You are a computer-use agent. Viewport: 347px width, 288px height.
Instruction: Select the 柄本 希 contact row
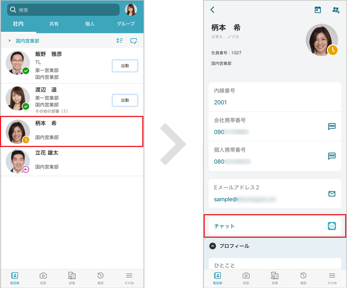[x=72, y=131]
